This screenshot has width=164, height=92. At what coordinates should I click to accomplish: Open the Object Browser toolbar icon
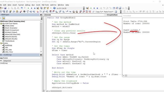pyautogui.click(x=48, y=8)
